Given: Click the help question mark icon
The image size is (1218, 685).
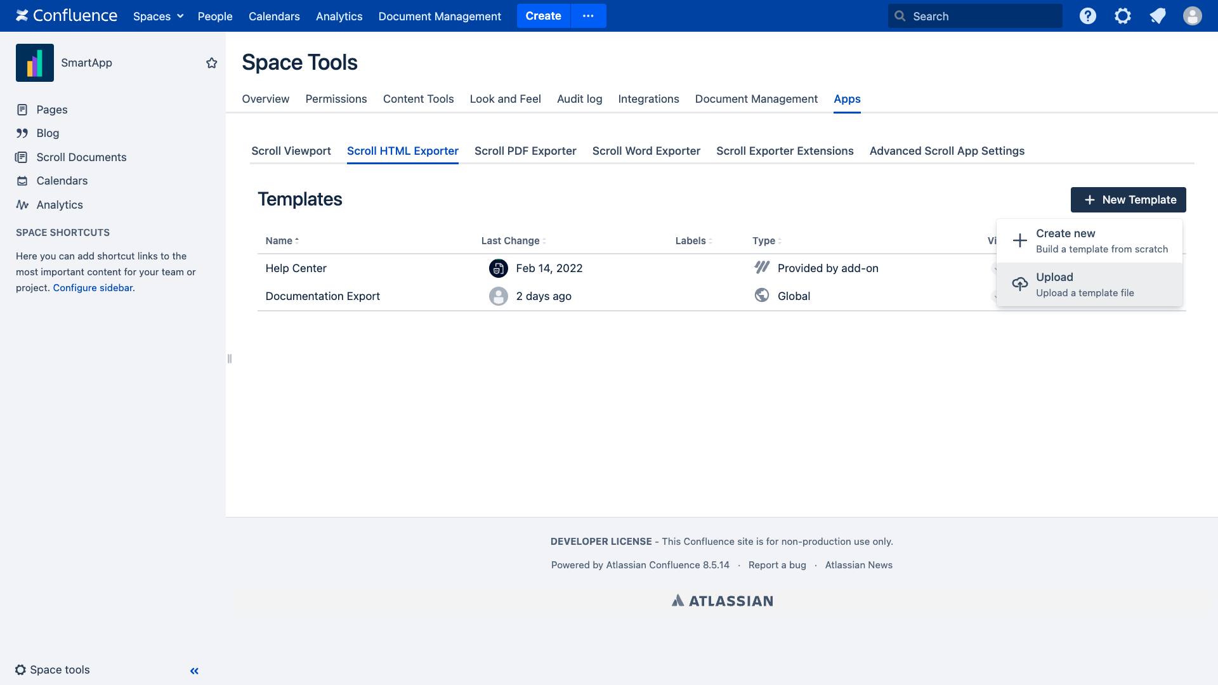Looking at the screenshot, I should tap(1088, 16).
